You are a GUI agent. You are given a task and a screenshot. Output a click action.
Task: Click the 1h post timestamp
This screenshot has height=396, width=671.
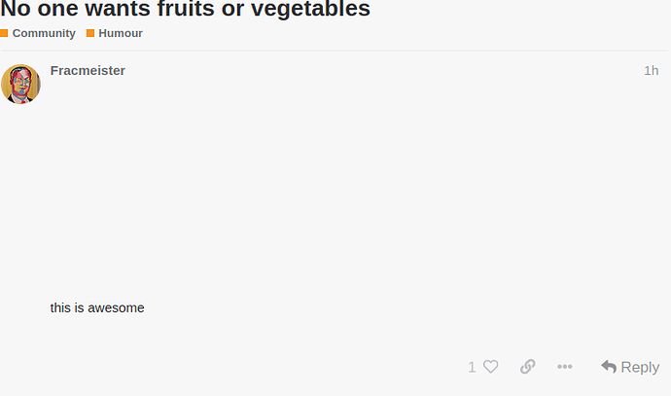coord(652,70)
